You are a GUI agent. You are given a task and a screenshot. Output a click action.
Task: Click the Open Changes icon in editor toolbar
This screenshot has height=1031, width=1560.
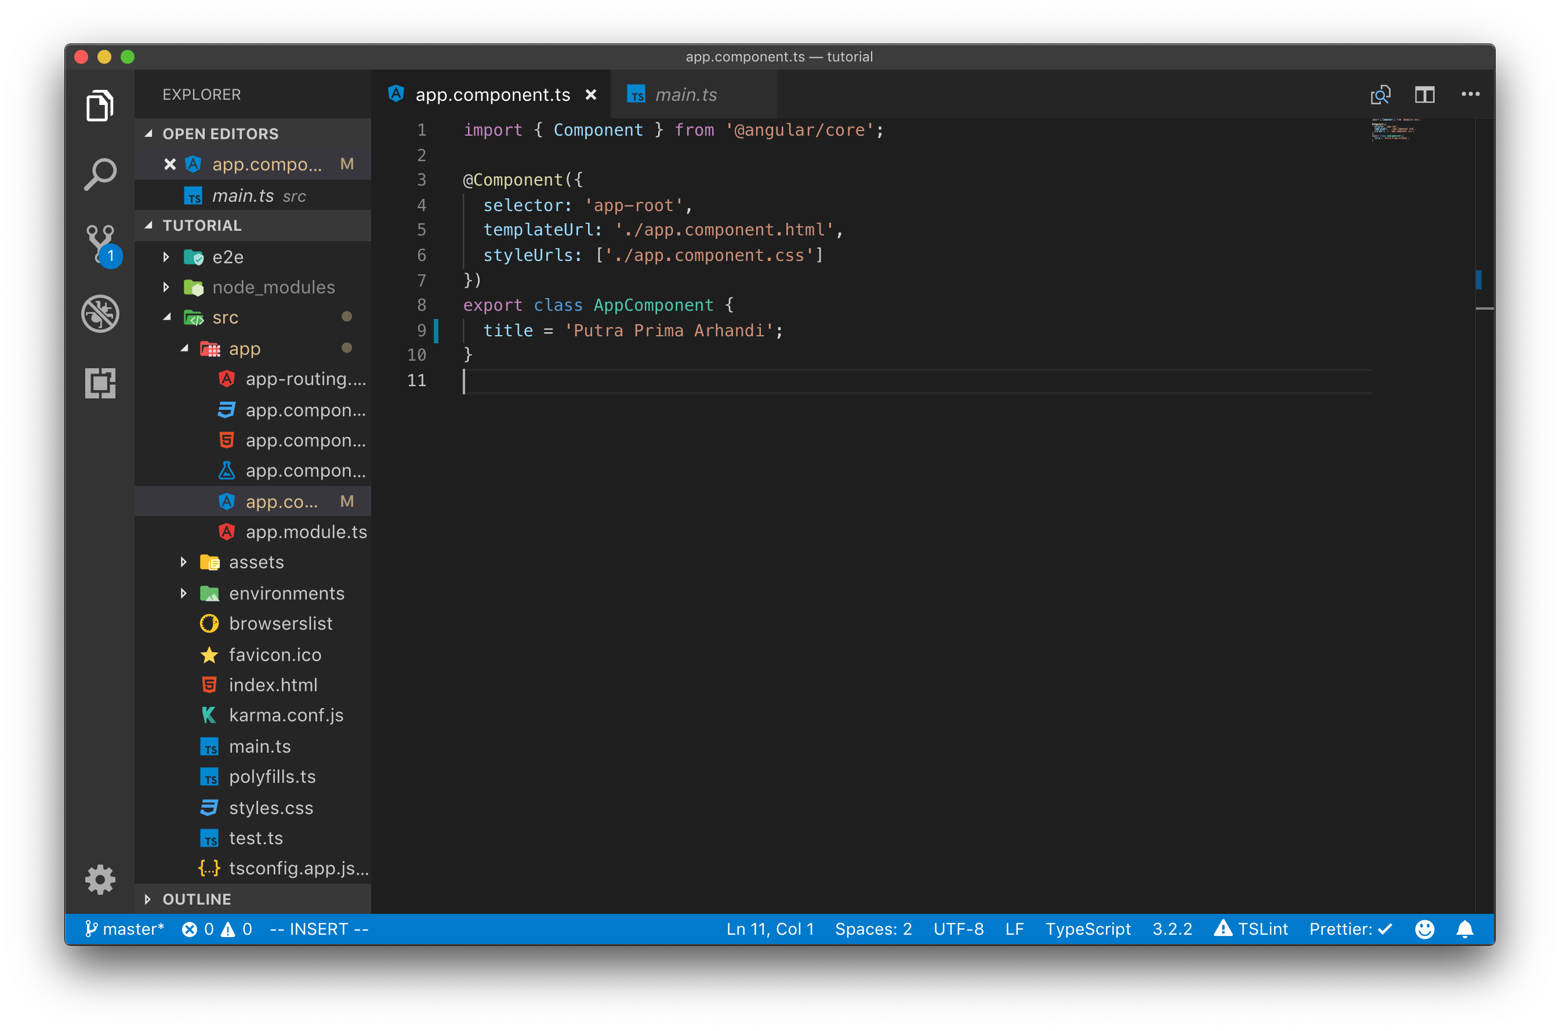(x=1381, y=95)
